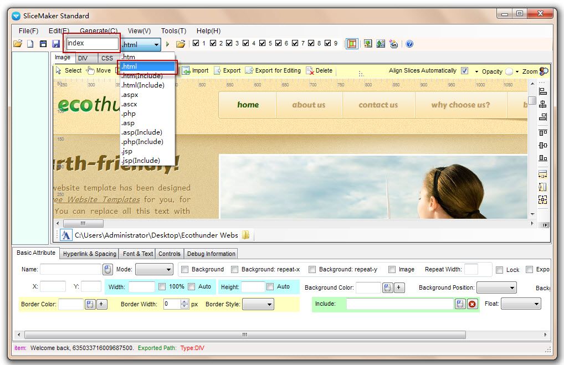Toggle the Align Slices Automatically checkbox
The width and height of the screenshot is (564, 365).
click(x=464, y=71)
